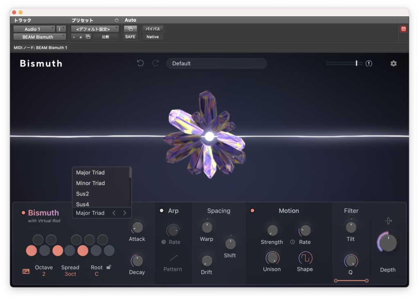Open the settings gear icon
The width and height of the screenshot is (419, 299).
point(393,63)
